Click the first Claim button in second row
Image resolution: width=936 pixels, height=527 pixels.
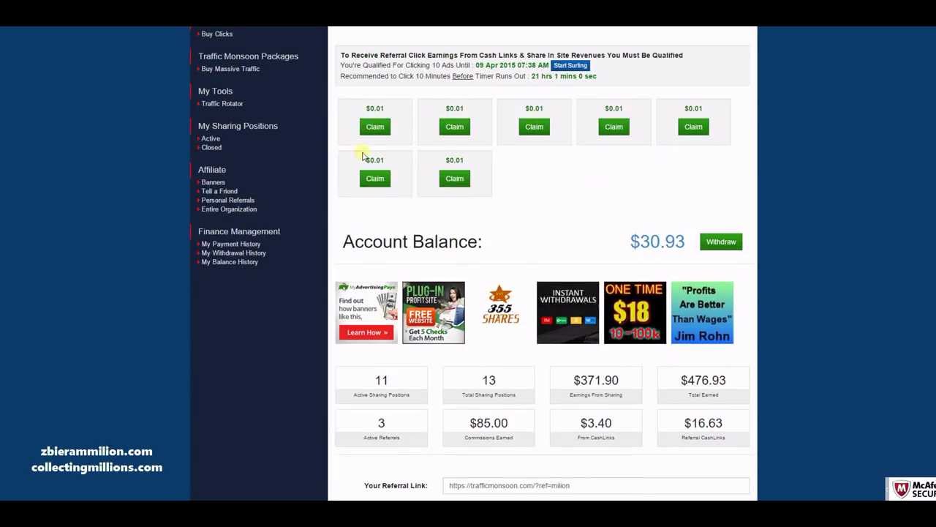[x=374, y=179]
